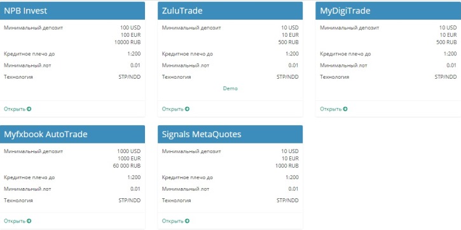Open the ZuluTrade account link
The height and width of the screenshot is (230, 461).
pyautogui.click(x=175, y=109)
